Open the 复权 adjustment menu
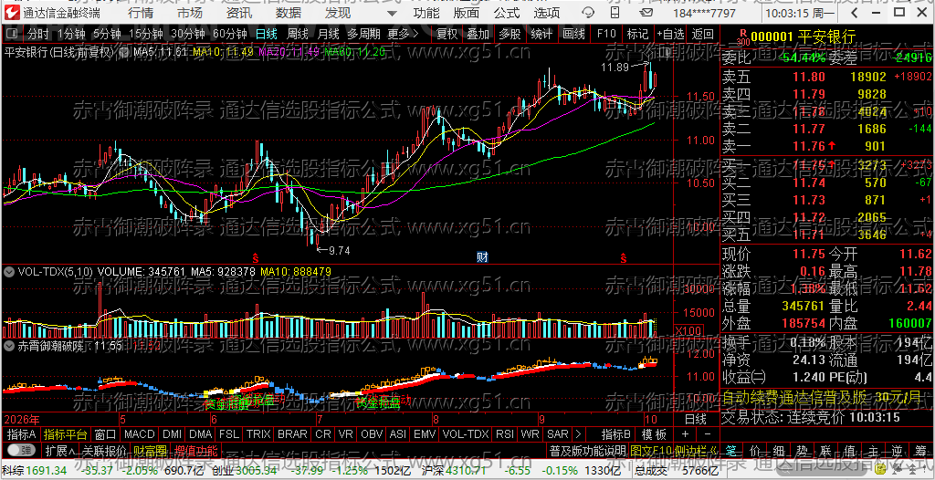935x480 pixels. tap(446, 34)
